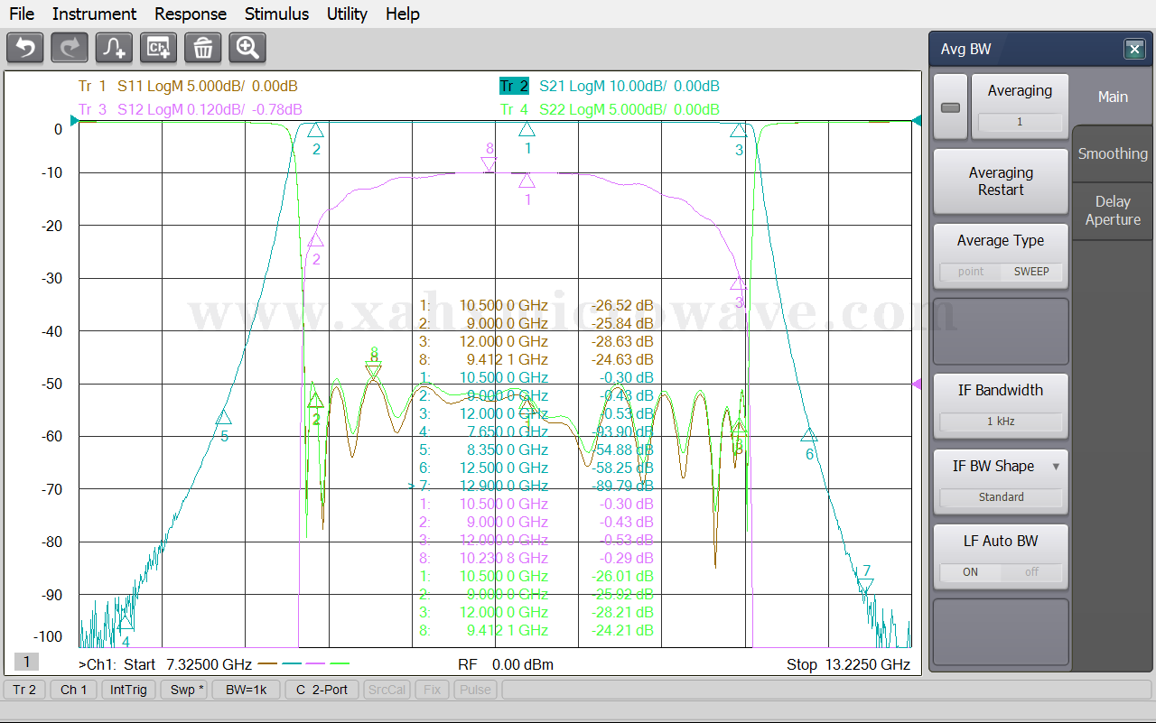The width and height of the screenshot is (1156, 723).
Task: Add a new channel with Ch+ icon
Action: click(158, 47)
